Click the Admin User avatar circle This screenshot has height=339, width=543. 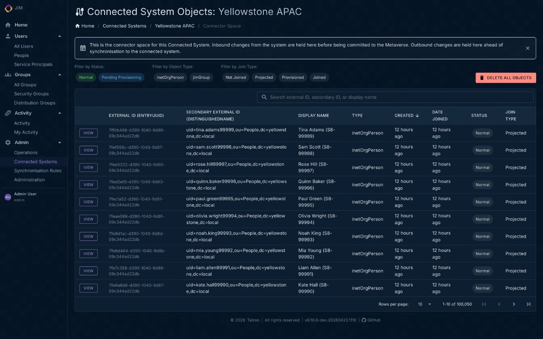coord(8,197)
